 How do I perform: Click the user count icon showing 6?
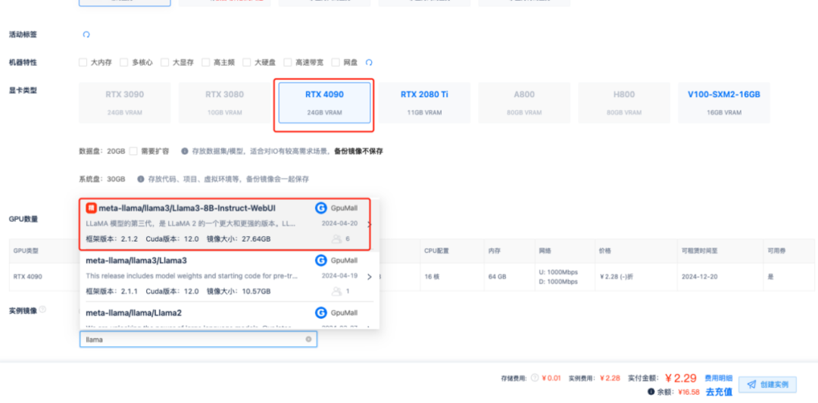coord(336,239)
